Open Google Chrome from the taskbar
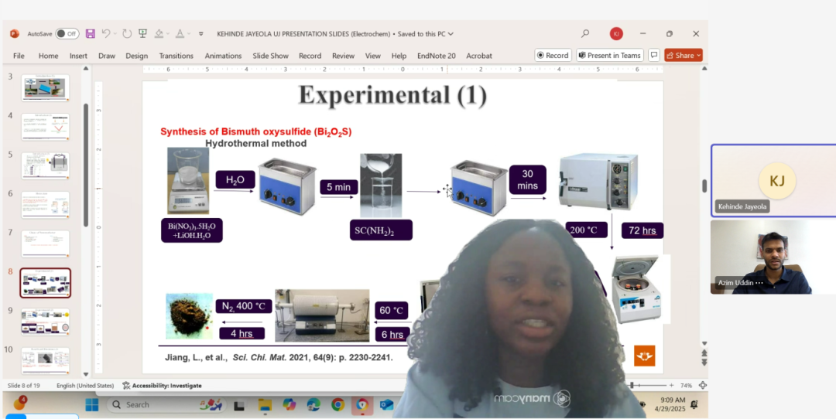Image resolution: width=836 pixels, height=419 pixels. [337, 404]
